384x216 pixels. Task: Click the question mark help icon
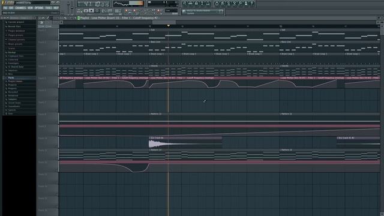(x=252, y=3)
